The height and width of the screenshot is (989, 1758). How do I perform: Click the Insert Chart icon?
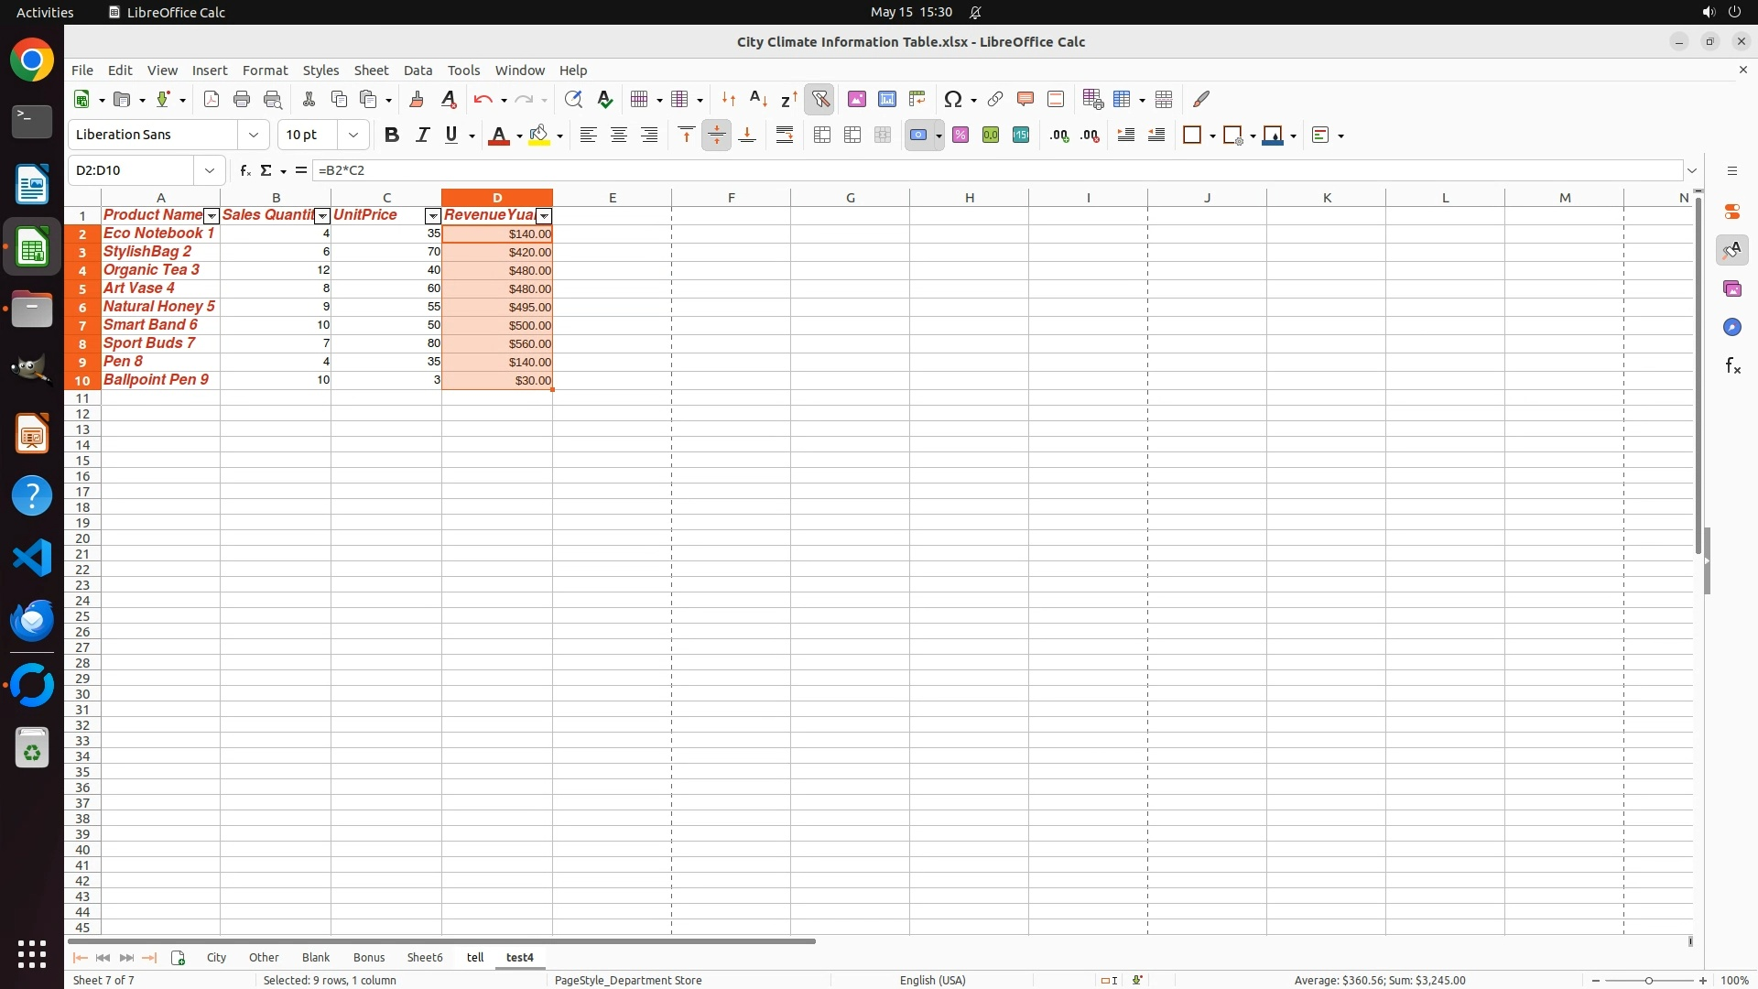[887, 99]
